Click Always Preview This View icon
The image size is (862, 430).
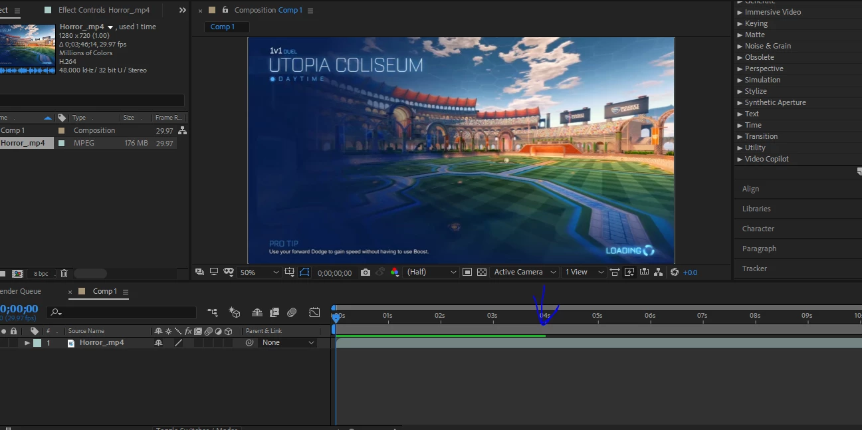(199, 272)
